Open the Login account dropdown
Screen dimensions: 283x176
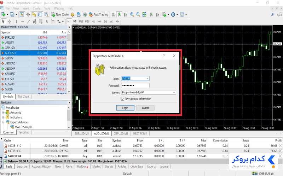click(147, 78)
